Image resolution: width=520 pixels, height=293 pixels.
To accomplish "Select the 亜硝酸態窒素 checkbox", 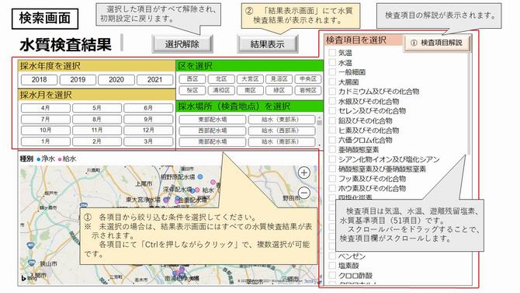I will click(332, 150).
